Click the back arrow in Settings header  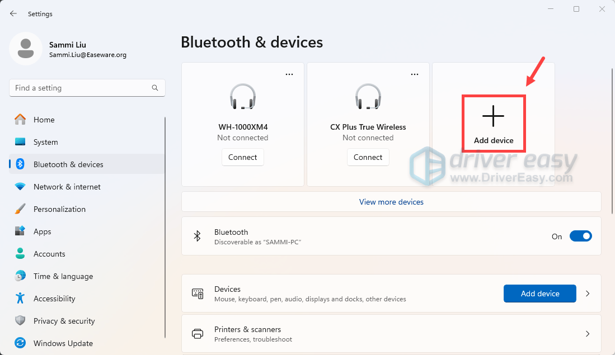coord(13,13)
